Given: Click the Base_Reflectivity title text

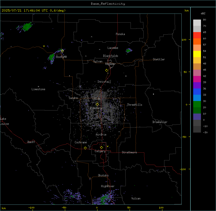Looking at the screenshot, I should tap(108, 4).
